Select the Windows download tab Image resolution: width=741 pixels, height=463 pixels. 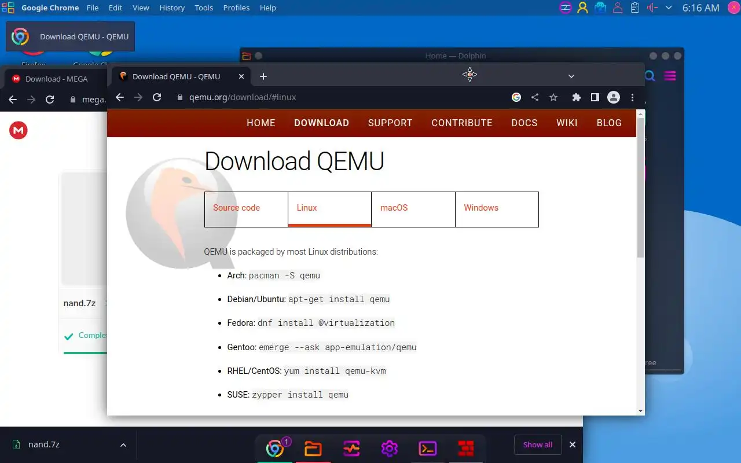[497, 209]
